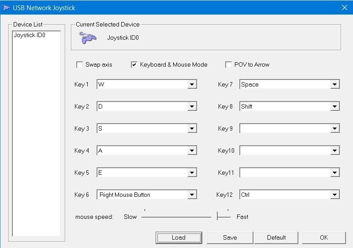353x248 pixels.
Task: Enable the Swap axis checkbox
Action: point(80,65)
